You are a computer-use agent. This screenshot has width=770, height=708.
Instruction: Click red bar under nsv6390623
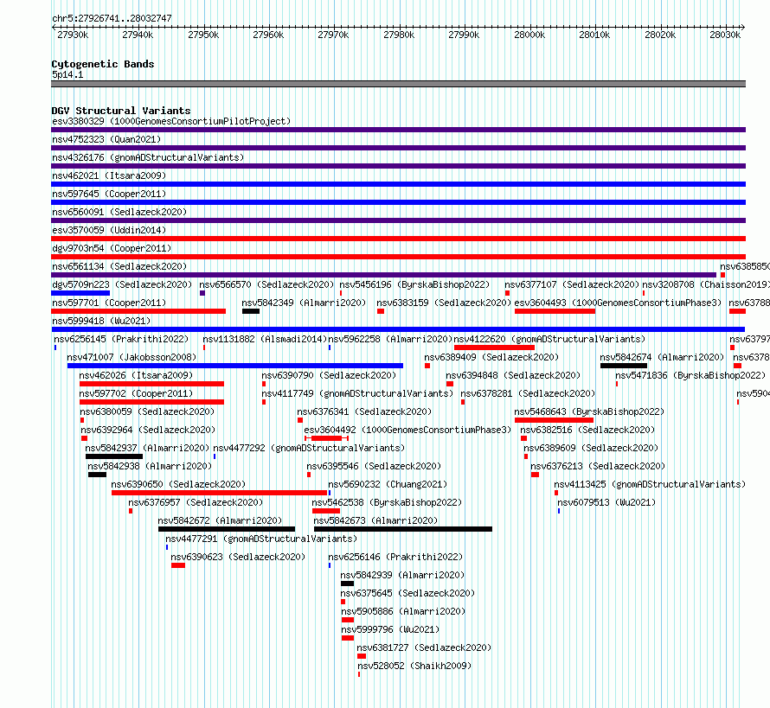[178, 565]
